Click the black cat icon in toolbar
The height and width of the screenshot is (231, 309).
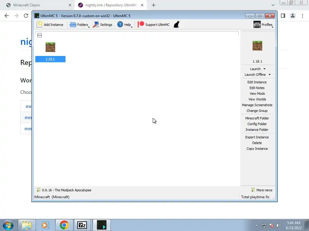(x=176, y=25)
